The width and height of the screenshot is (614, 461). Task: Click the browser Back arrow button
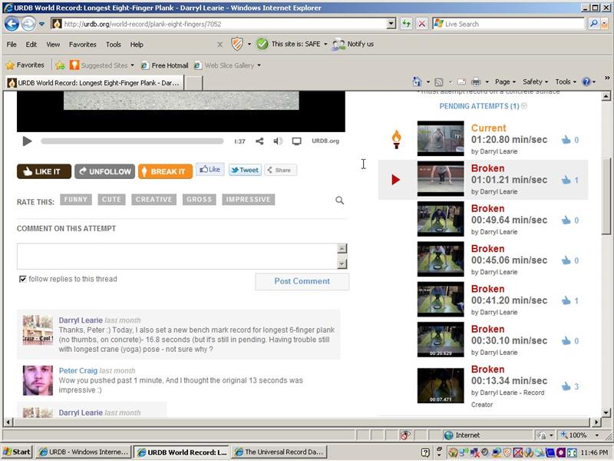pos(12,24)
